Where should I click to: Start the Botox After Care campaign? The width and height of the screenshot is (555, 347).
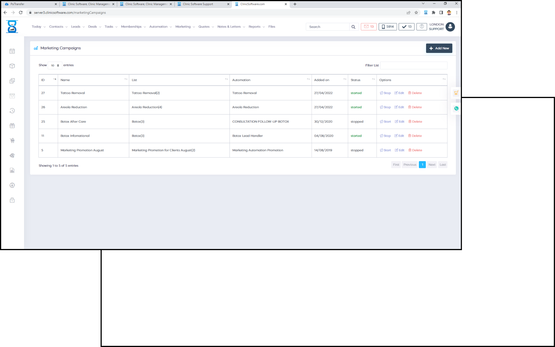tap(385, 122)
